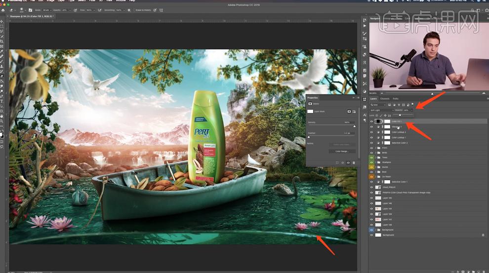
Task: Hide the Vibrance 1 adjustment layer
Action: 371,127
